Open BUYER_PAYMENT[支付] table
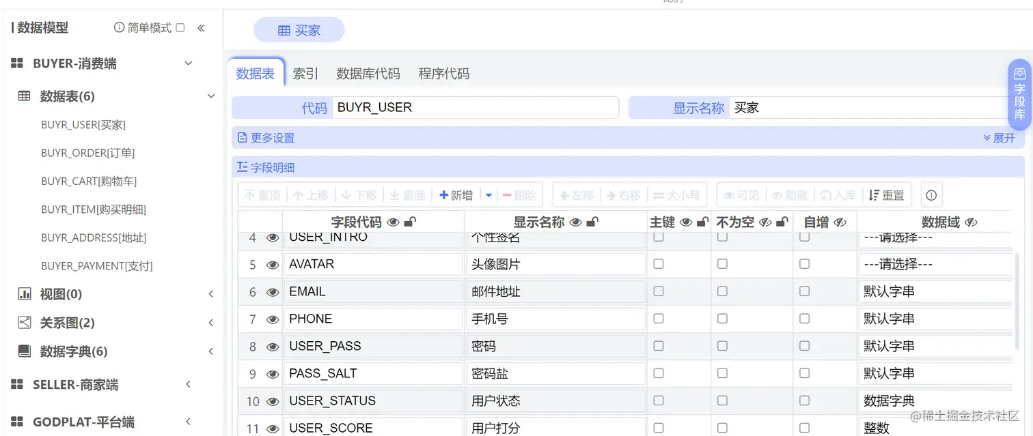Viewport: 1033px width, 436px height. point(97,266)
